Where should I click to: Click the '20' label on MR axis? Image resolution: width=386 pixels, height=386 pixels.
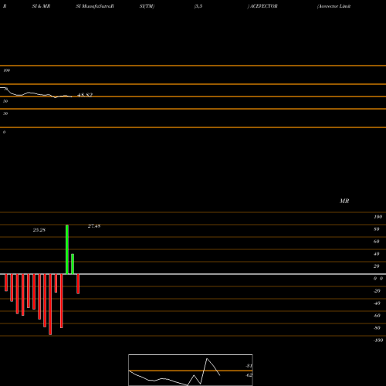click(x=377, y=266)
